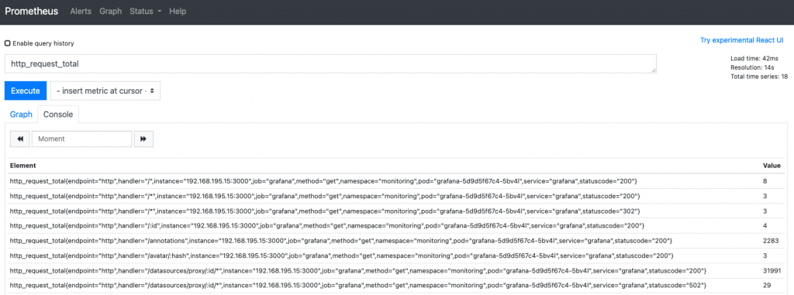Open the Alerts page

coord(81,11)
